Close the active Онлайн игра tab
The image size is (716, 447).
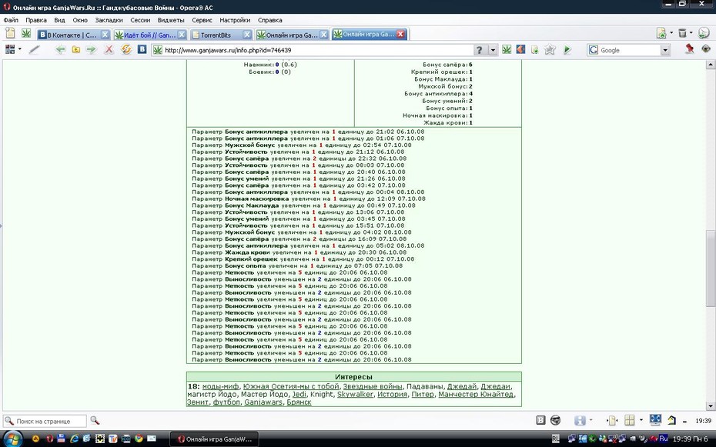click(x=400, y=34)
